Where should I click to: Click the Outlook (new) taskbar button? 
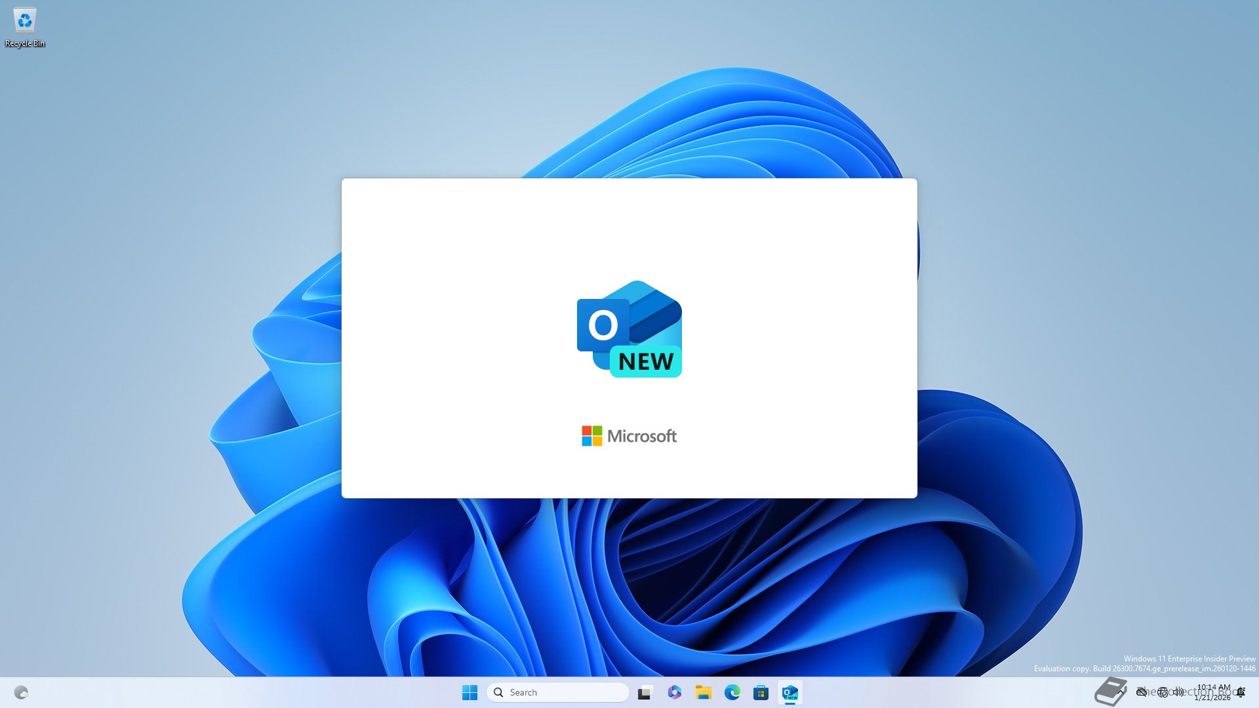coord(789,692)
